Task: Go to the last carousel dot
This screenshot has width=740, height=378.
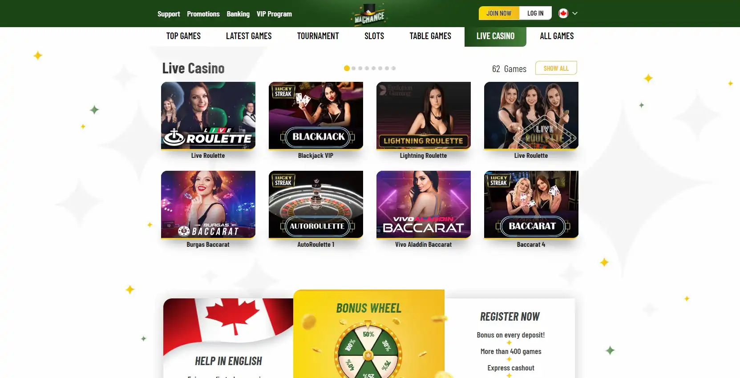Action: coord(394,68)
